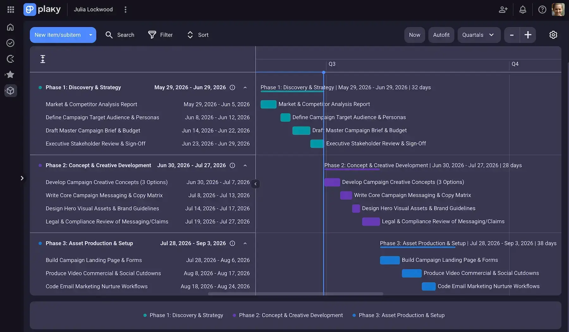
Task: Click info icon for Phase 3
Action: (232, 243)
